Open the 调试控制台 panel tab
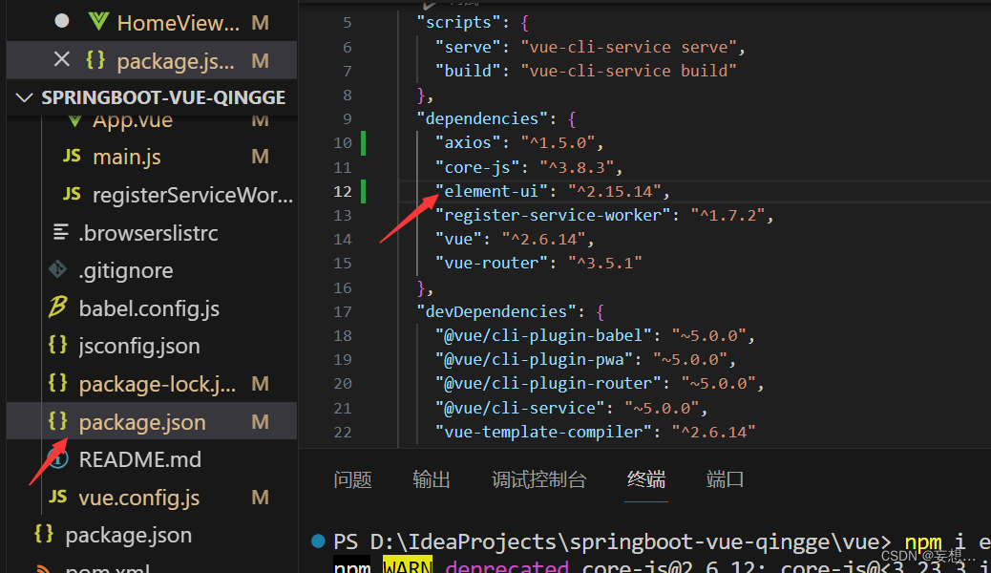Screen dimensions: 991x573 539,479
